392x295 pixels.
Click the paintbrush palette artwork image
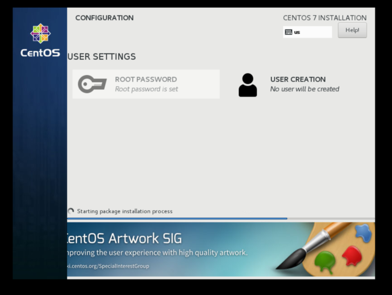click(326, 249)
